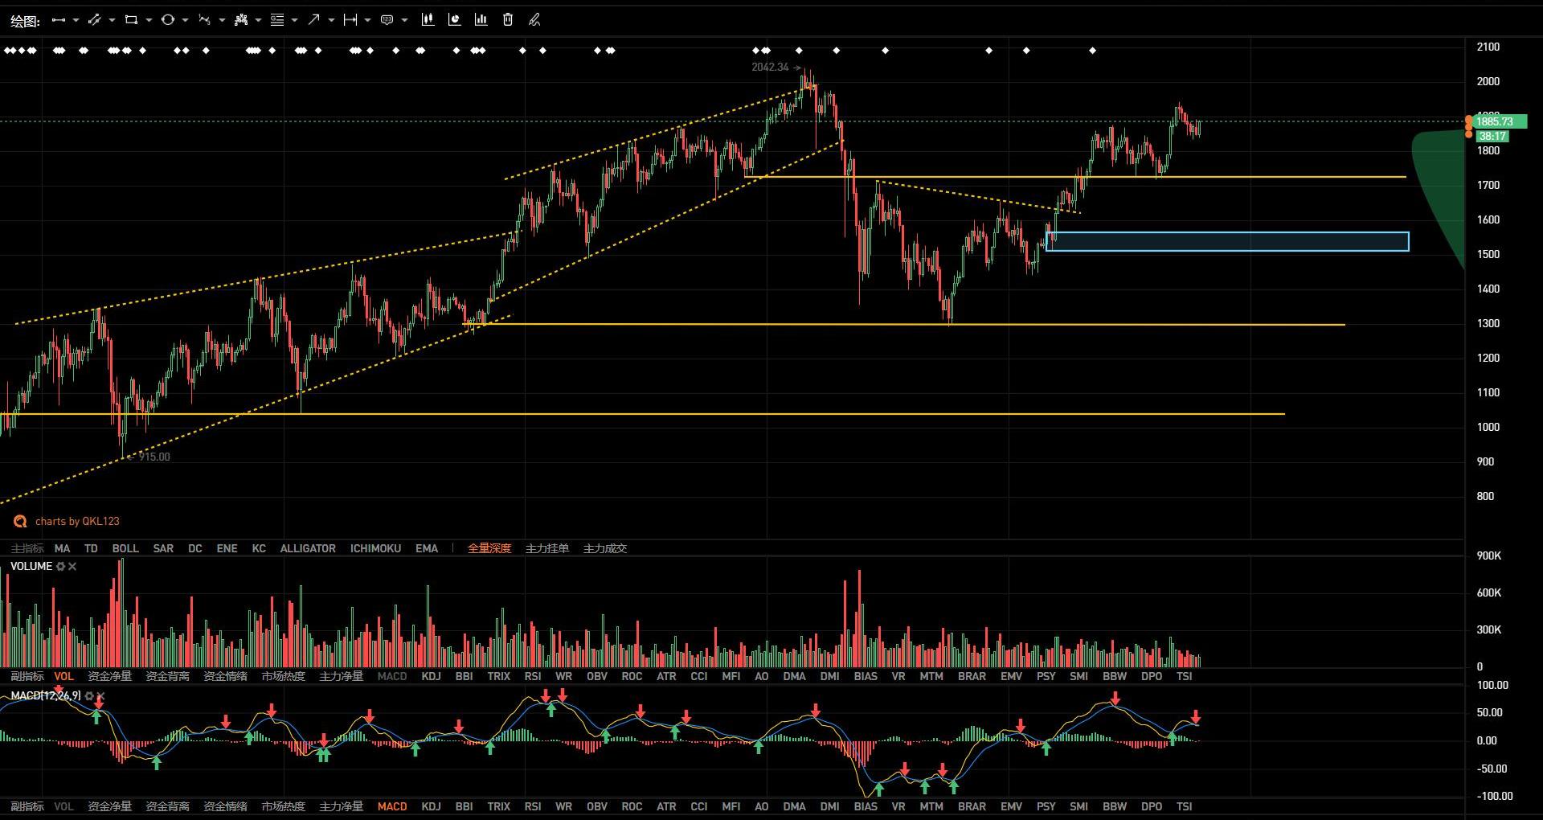1543x820 pixels.
Task: Open VOLUME indicator settings gear
Action: pos(60,567)
